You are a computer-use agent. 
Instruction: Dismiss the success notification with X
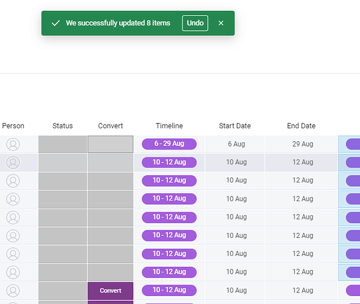pyautogui.click(x=221, y=23)
